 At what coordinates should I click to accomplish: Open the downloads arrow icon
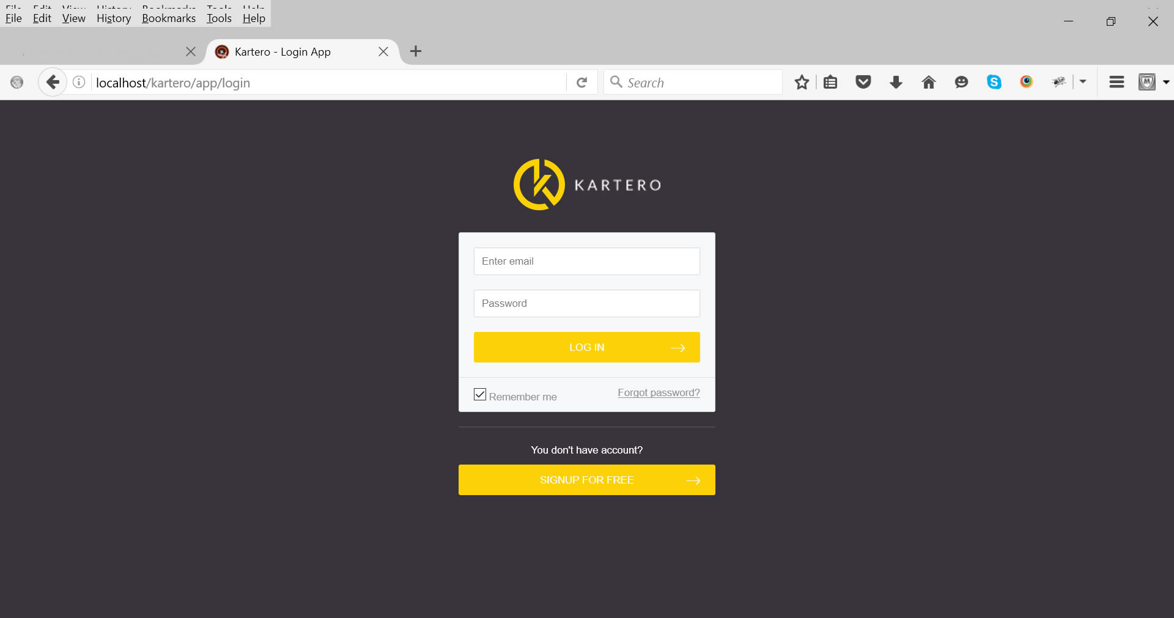[896, 83]
